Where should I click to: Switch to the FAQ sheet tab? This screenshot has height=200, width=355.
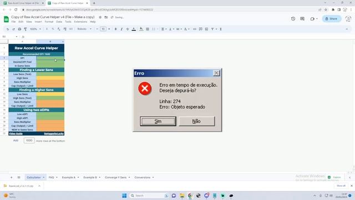tap(52, 177)
